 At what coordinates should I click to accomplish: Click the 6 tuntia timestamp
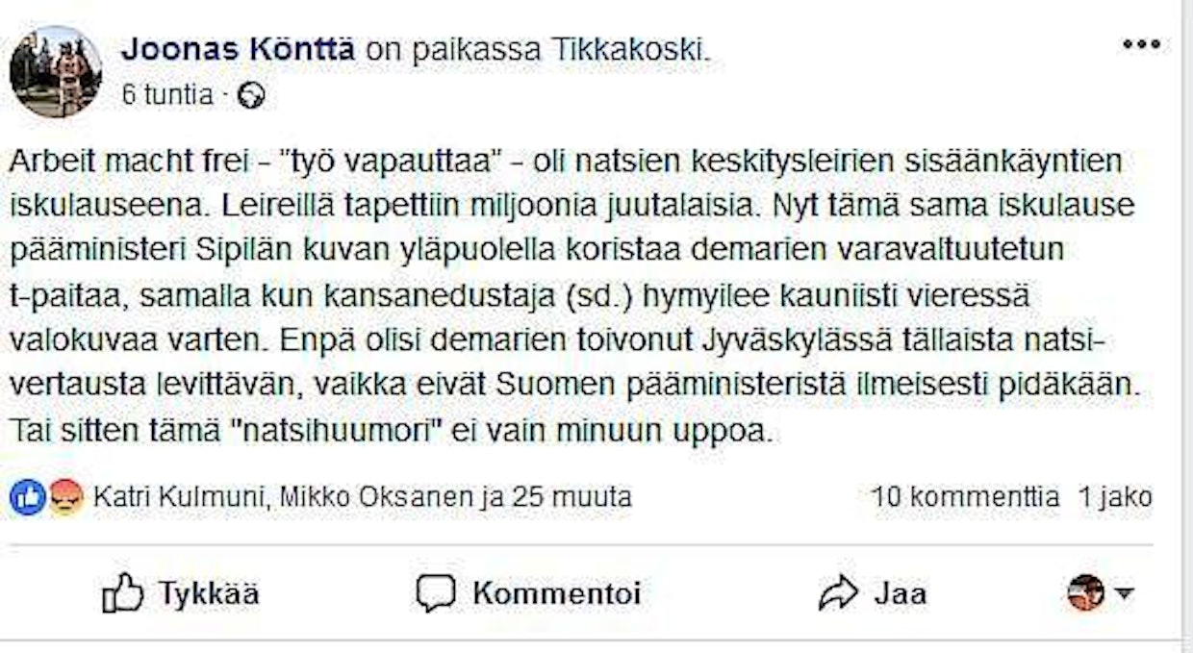click(x=167, y=96)
